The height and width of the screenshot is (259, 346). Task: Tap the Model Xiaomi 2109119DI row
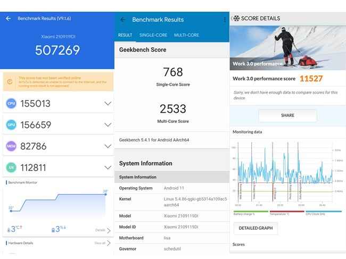172,216
